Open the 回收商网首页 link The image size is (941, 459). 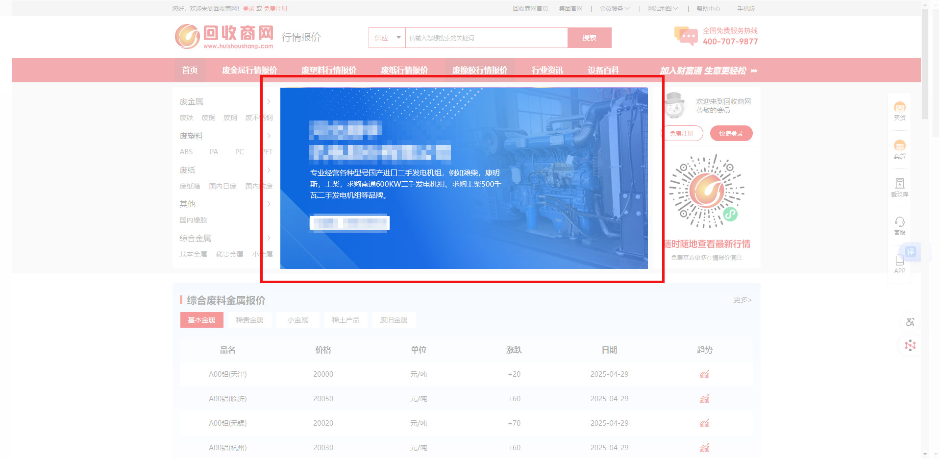click(x=530, y=8)
